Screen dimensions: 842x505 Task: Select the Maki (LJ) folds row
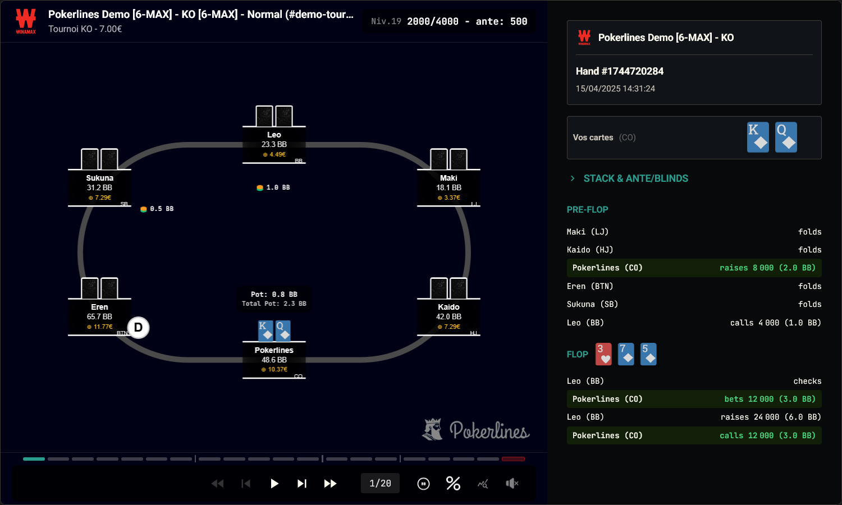[694, 232]
